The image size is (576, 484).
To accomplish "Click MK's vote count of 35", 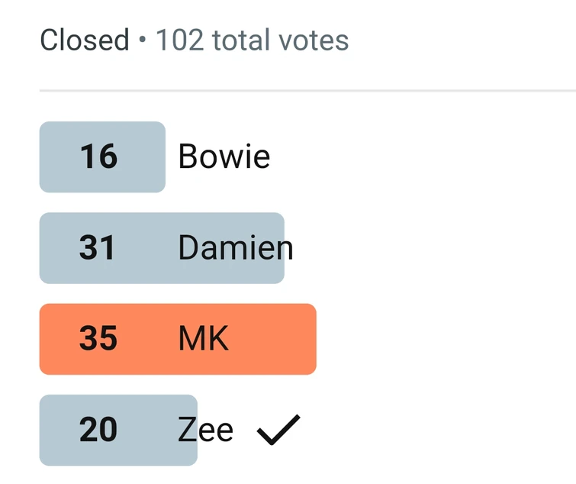I will click(x=98, y=339).
